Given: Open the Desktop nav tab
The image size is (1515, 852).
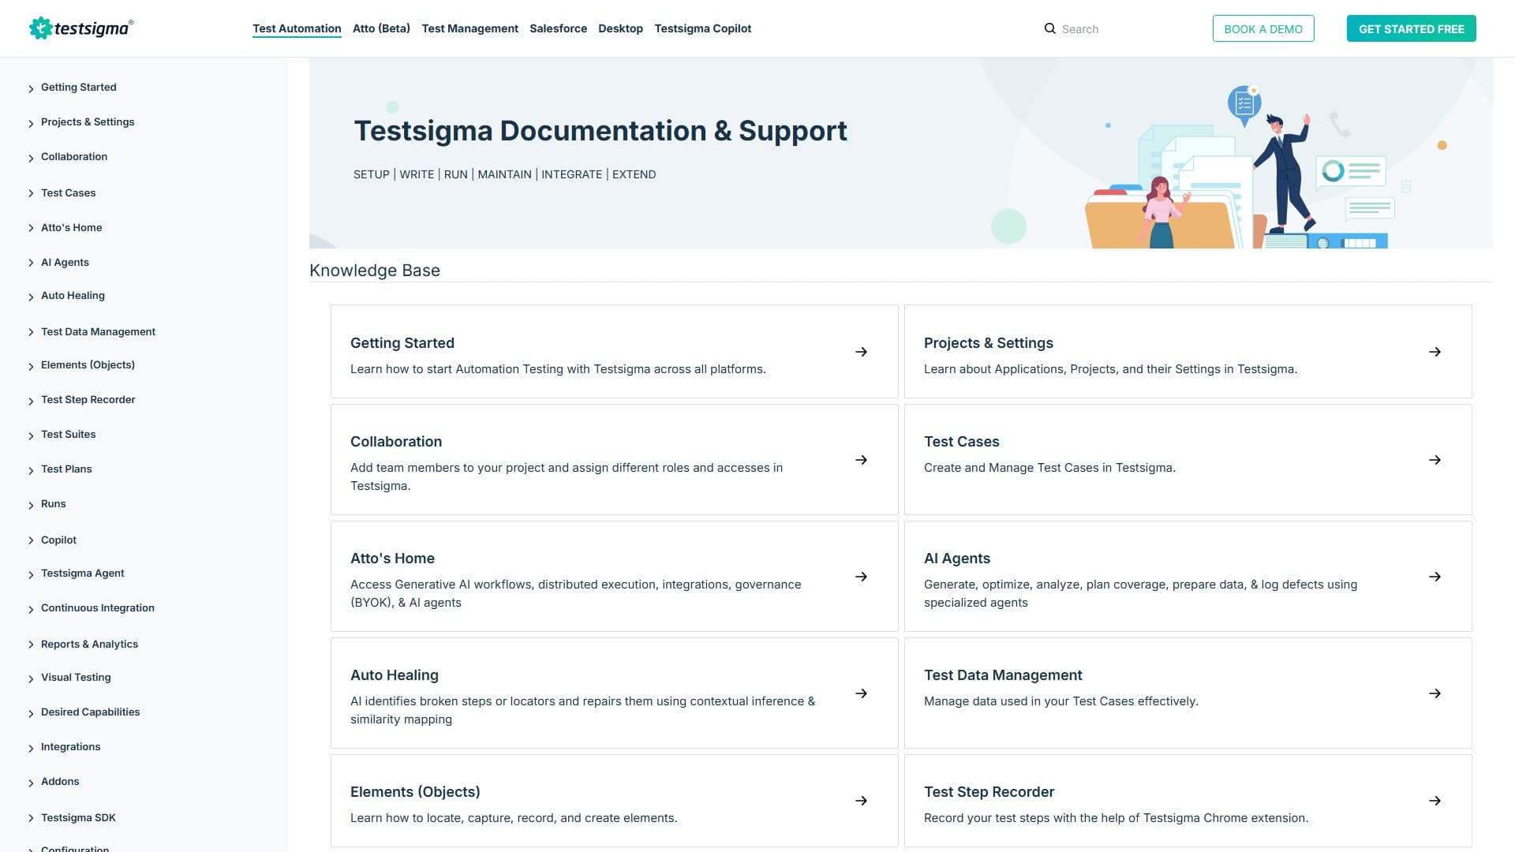Looking at the screenshot, I should tap(620, 28).
